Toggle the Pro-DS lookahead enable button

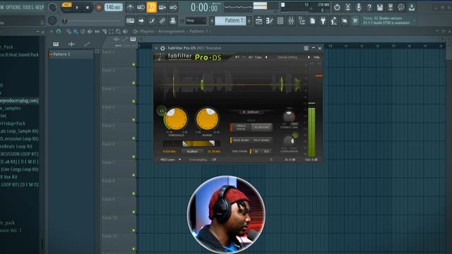[x=295, y=135]
